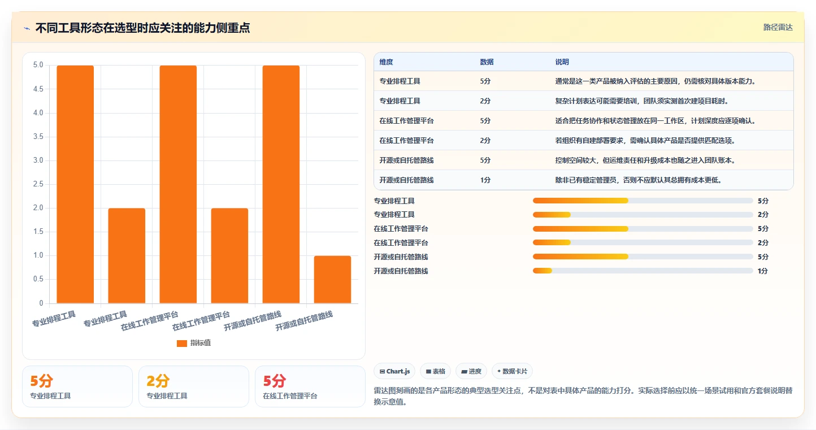This screenshot has height=430, width=816.
Task: Click the 开源或自托管路线 1分 progress bar
Action: [x=643, y=271]
